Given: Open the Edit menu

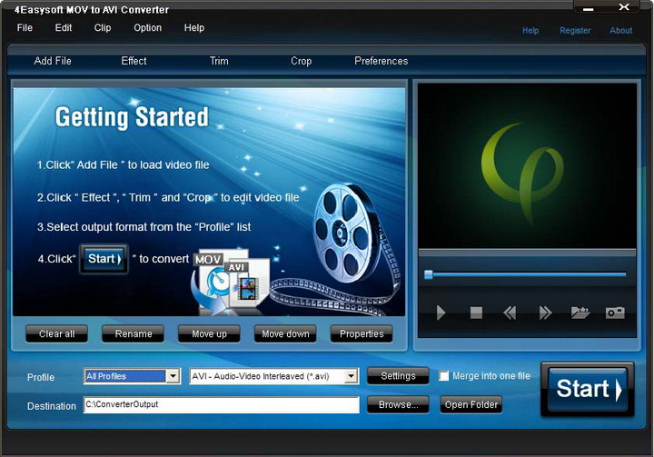Looking at the screenshot, I should (64, 27).
